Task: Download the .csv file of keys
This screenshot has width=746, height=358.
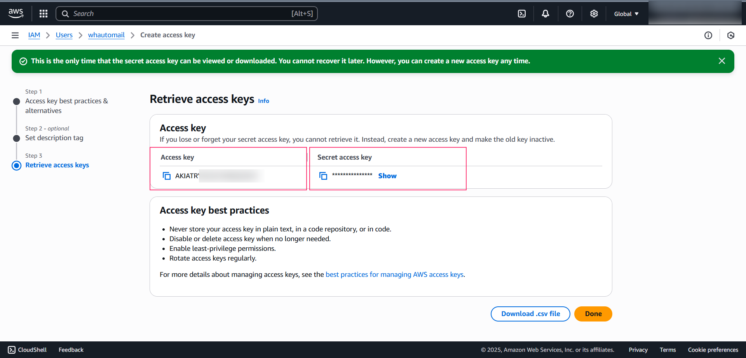Action: pyautogui.click(x=530, y=314)
